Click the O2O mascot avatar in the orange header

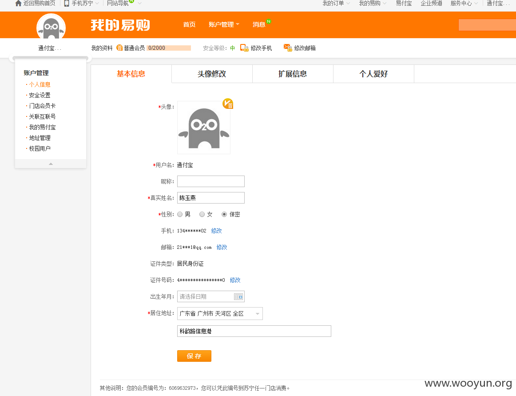click(x=51, y=26)
